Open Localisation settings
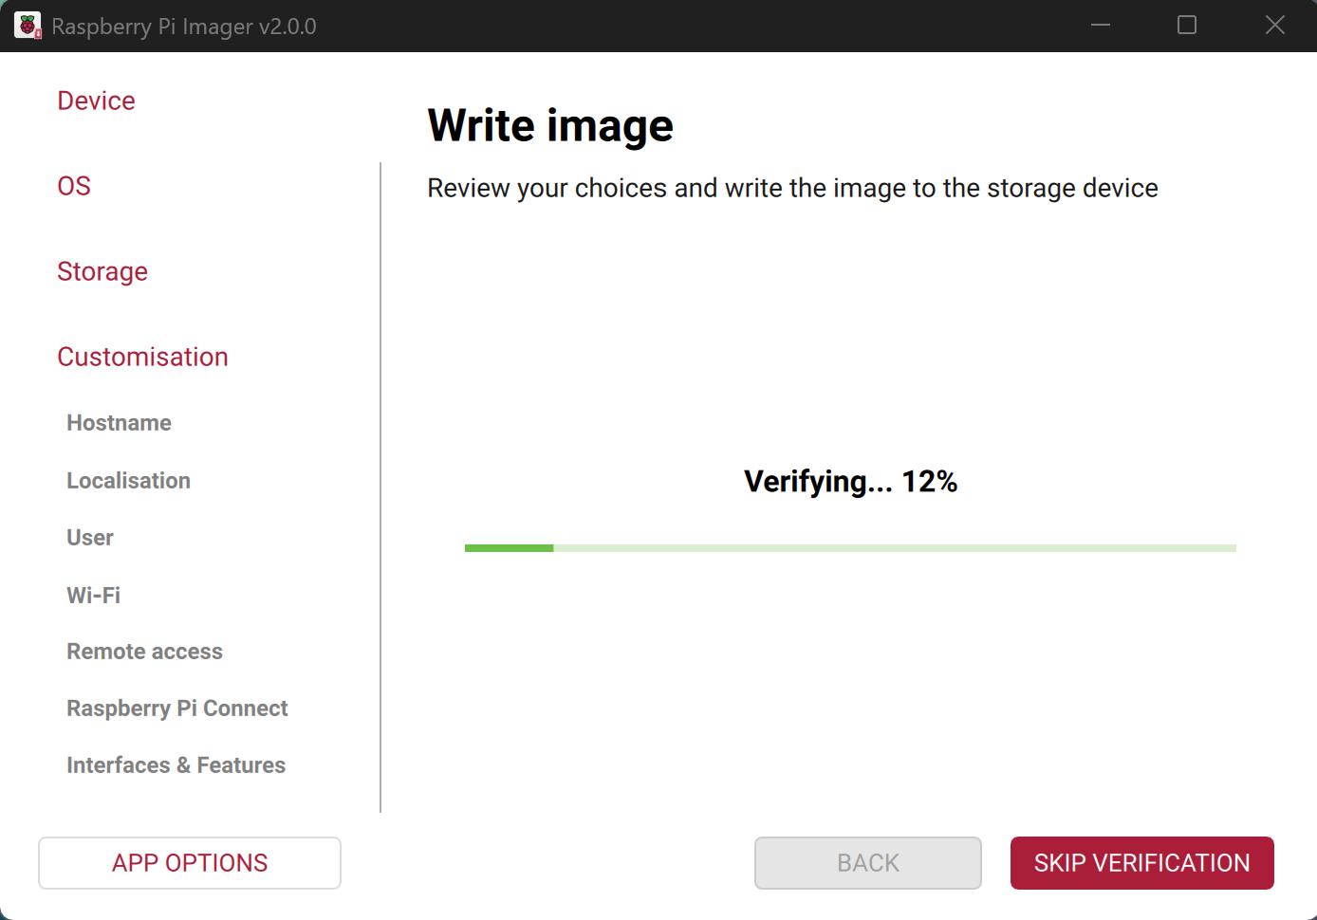The image size is (1317, 920). pos(128,481)
